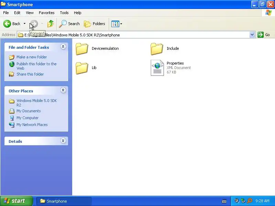Open My Computer from Other Places

click(27, 118)
